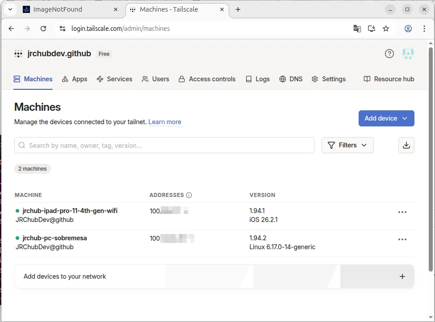Focus the machine search field
This screenshot has height=322, width=435.
pyautogui.click(x=164, y=145)
